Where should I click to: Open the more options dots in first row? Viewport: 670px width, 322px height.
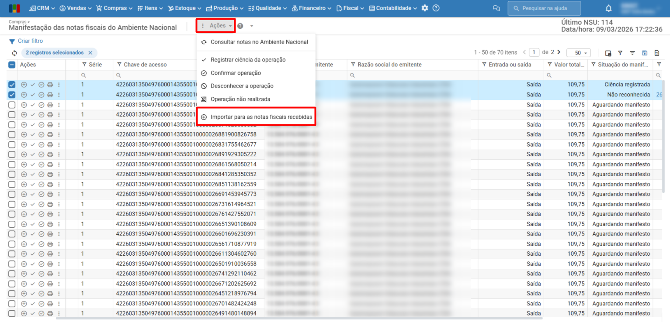(59, 85)
